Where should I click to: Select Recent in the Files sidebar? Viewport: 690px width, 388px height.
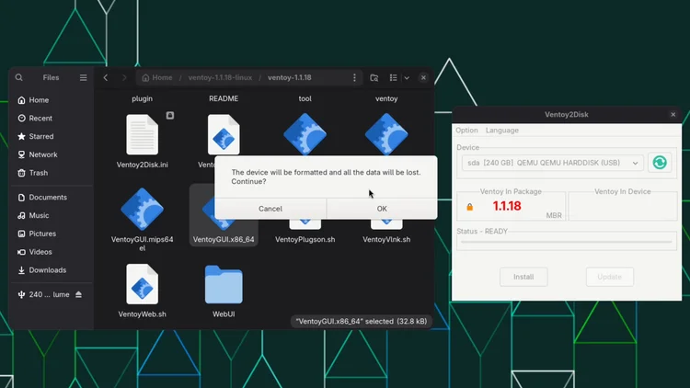pyautogui.click(x=51, y=119)
